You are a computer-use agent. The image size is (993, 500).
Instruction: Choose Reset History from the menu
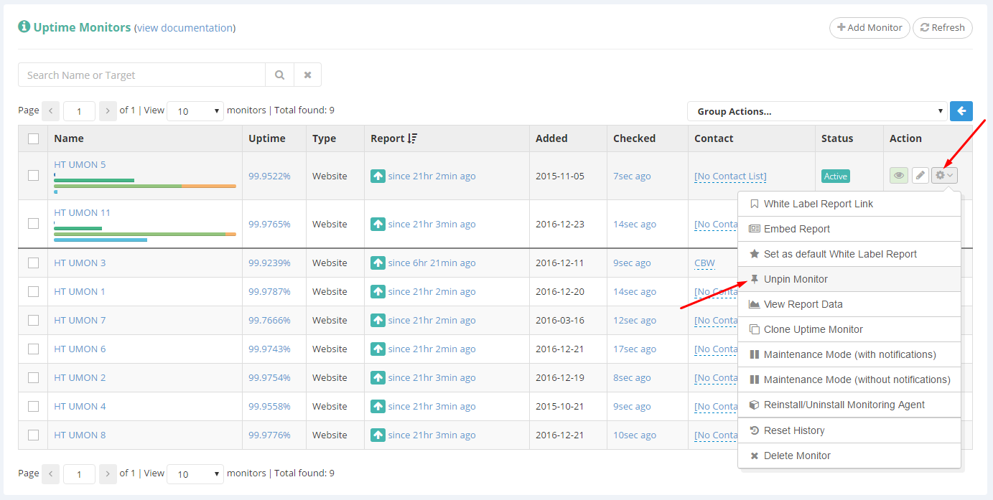coord(849,430)
